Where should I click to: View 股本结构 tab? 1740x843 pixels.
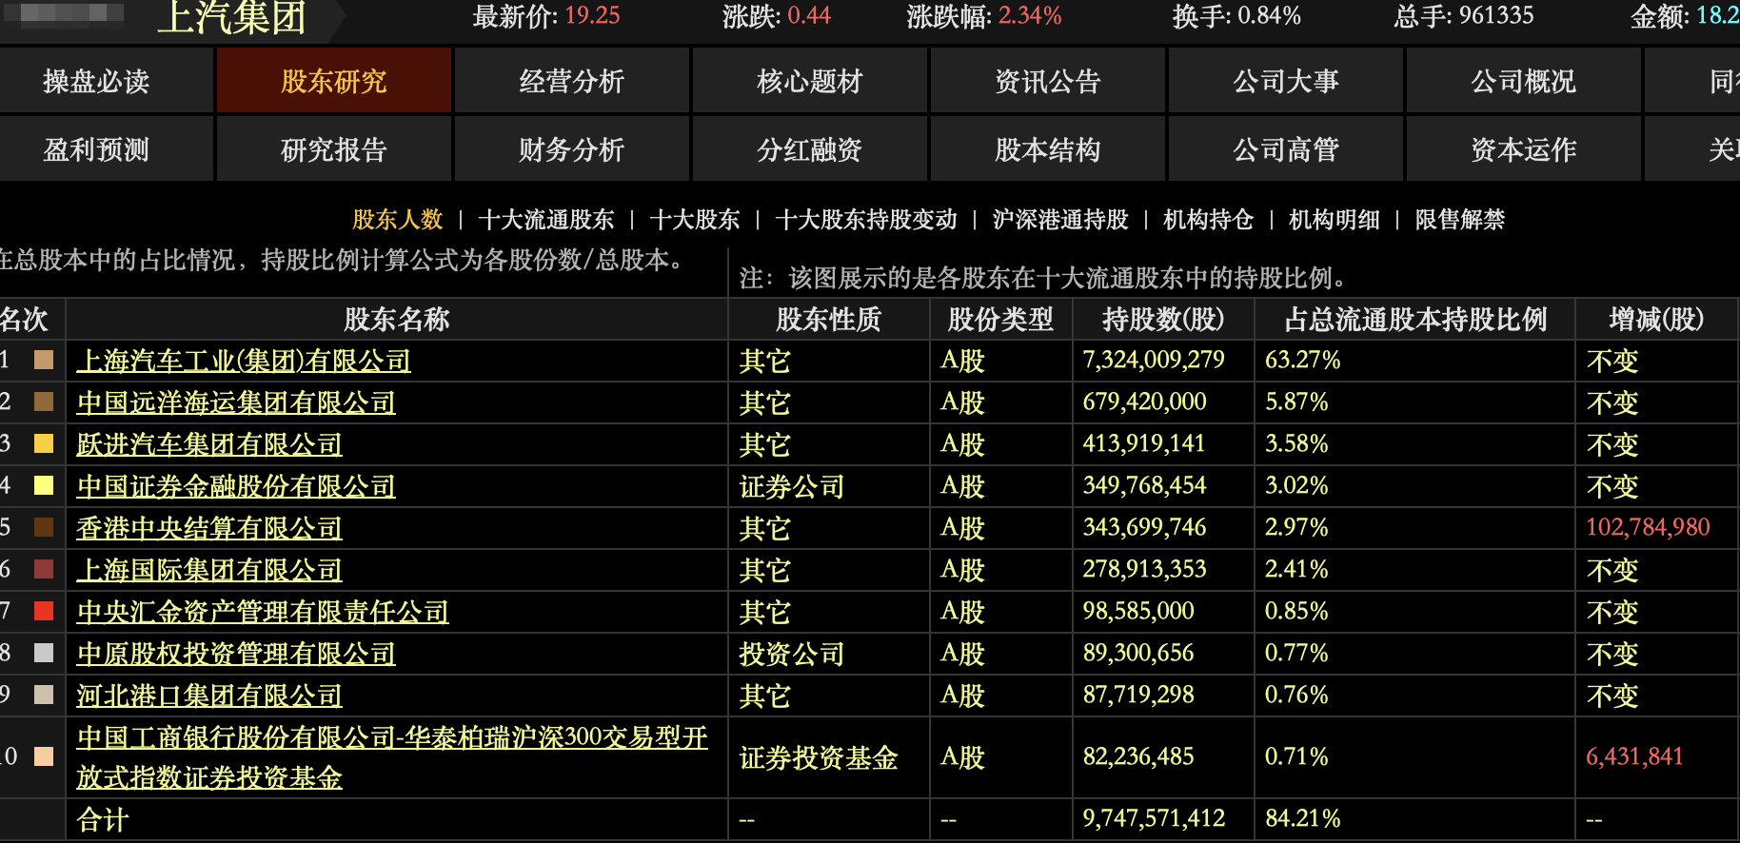tap(1048, 149)
